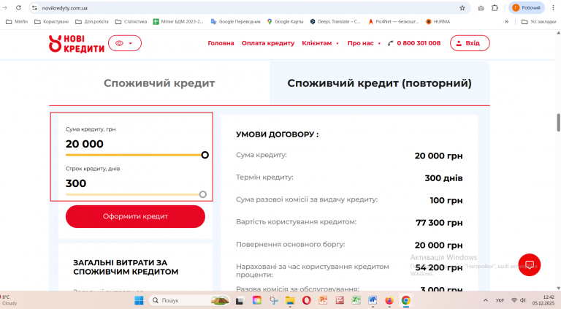
Task: Open the Pic4Net bookmark
Action: pyautogui.click(x=394, y=21)
